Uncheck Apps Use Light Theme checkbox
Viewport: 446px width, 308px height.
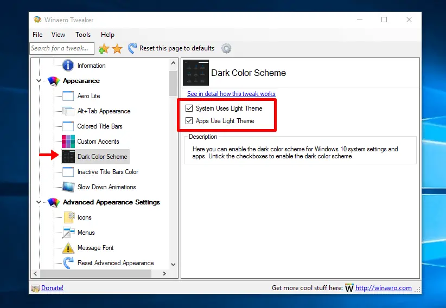click(189, 120)
